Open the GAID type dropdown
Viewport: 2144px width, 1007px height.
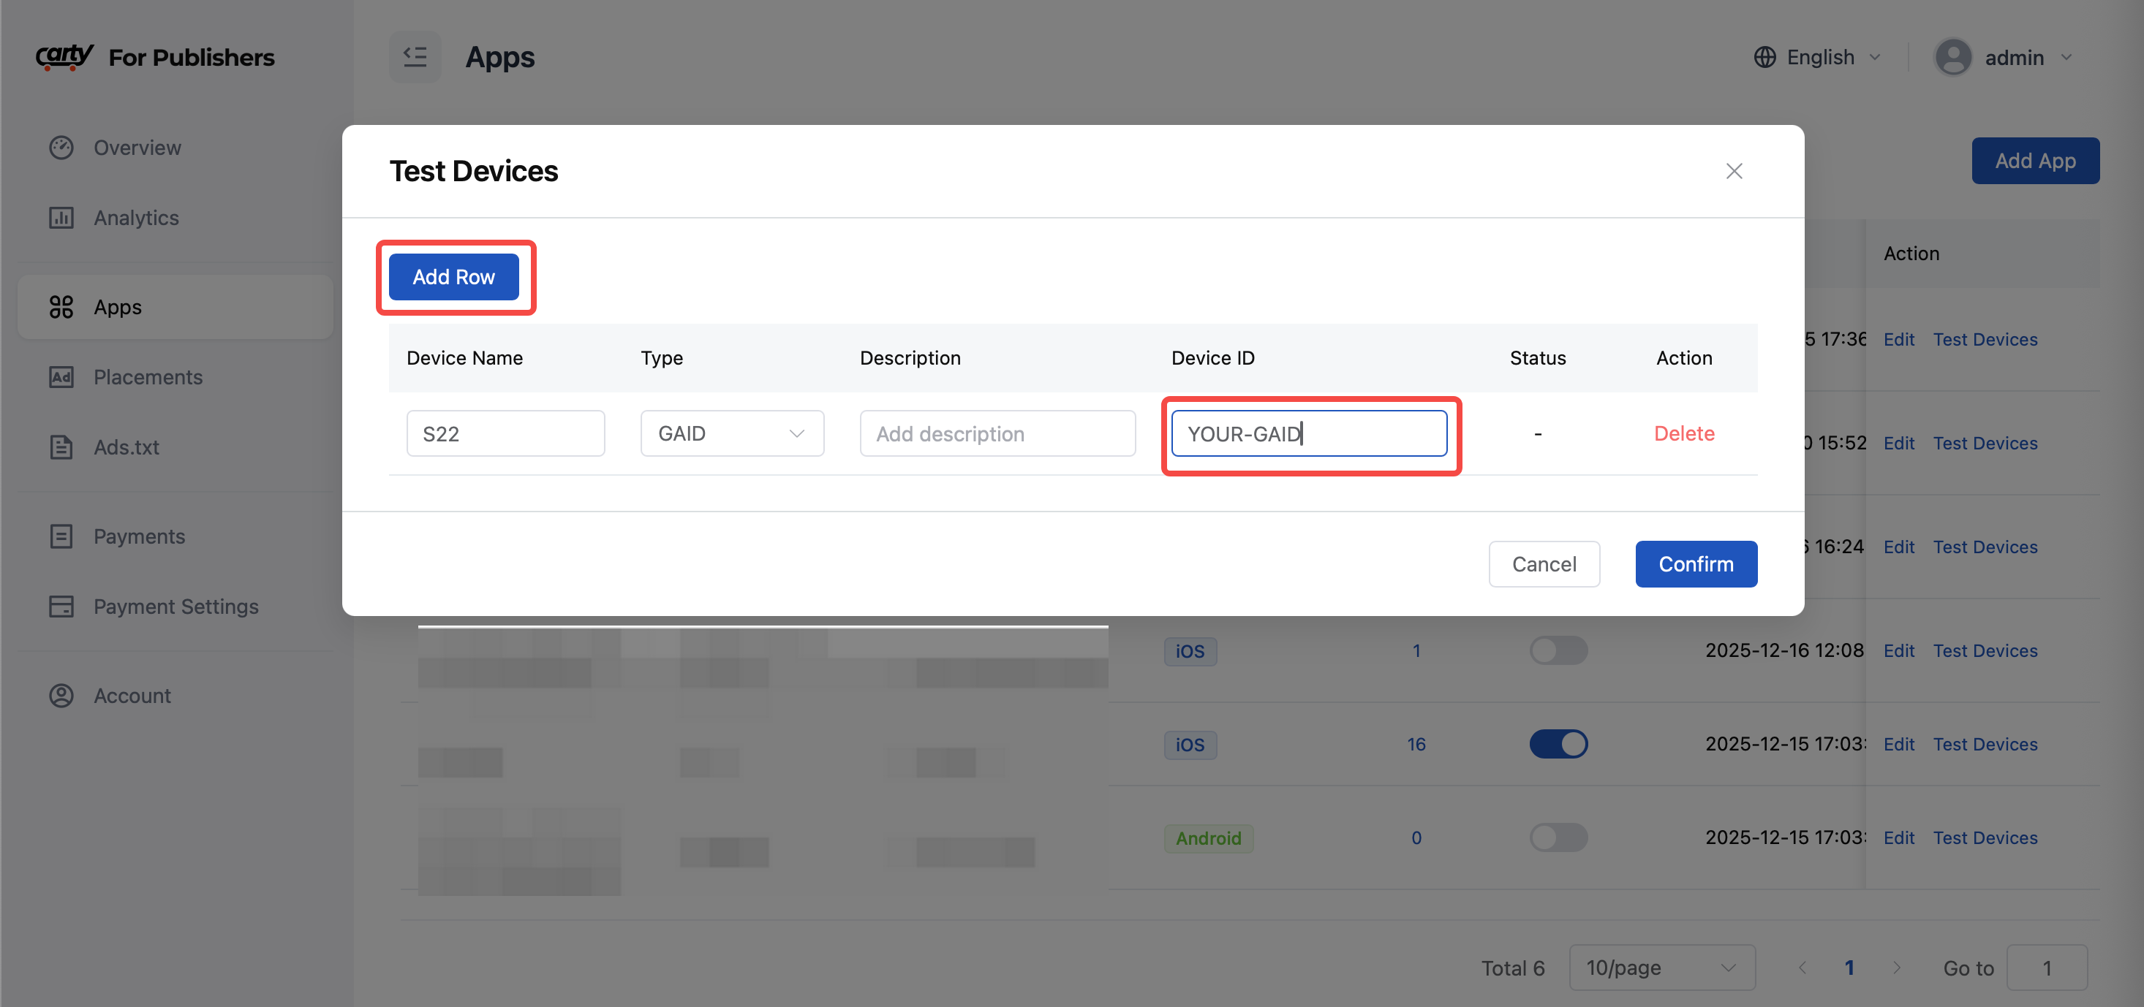731,433
